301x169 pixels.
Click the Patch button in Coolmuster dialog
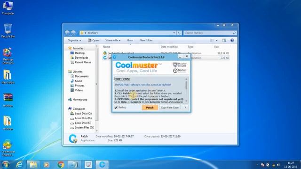[150, 108]
